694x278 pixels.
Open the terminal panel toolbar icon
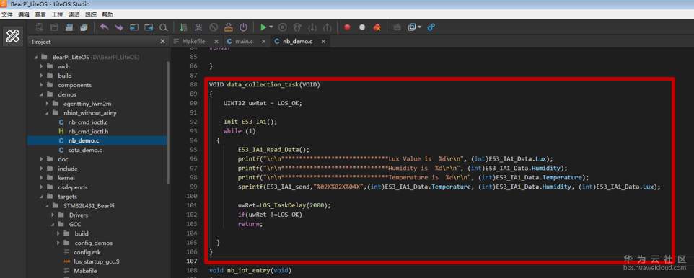click(134, 27)
